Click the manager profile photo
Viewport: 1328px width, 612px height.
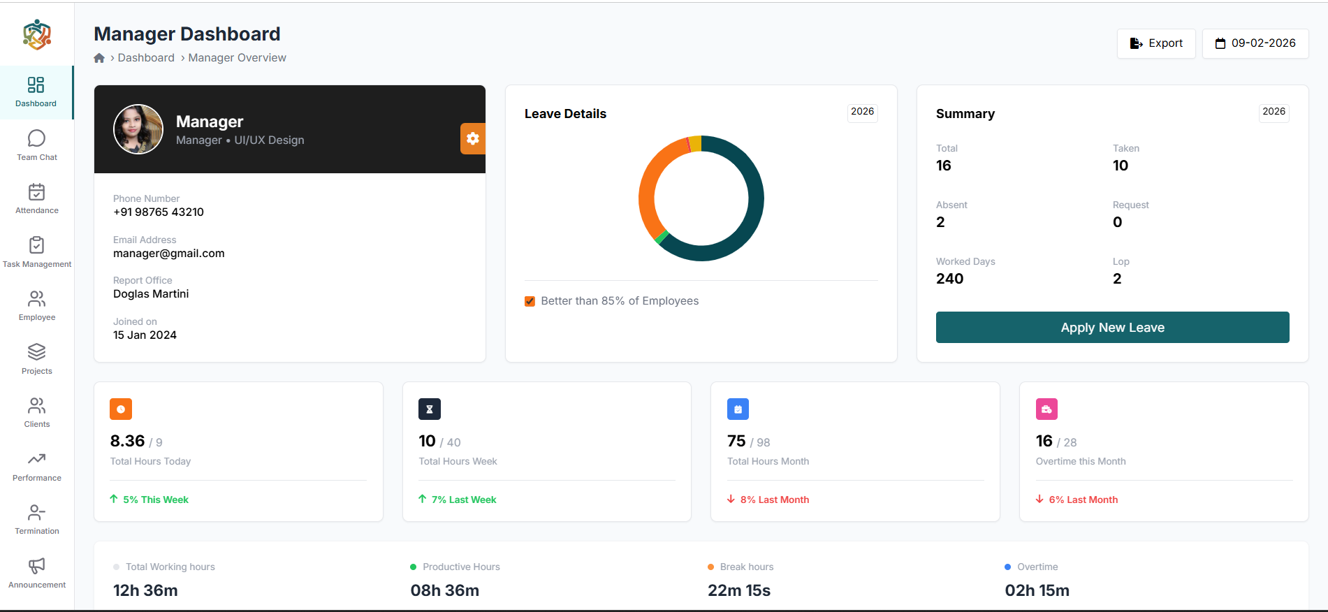(138, 129)
